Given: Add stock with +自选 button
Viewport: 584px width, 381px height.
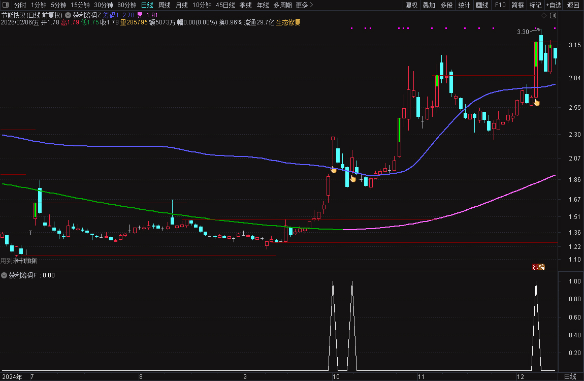Looking at the screenshot, I should tap(554, 5).
